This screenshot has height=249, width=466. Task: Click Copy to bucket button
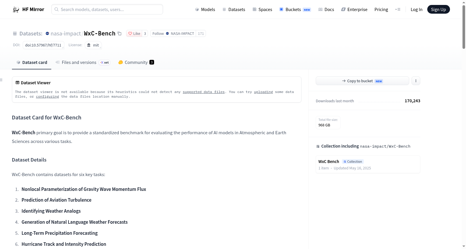362,81
